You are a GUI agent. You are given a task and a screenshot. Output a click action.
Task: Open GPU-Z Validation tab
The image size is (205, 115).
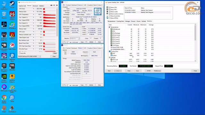(x=41, y=6)
